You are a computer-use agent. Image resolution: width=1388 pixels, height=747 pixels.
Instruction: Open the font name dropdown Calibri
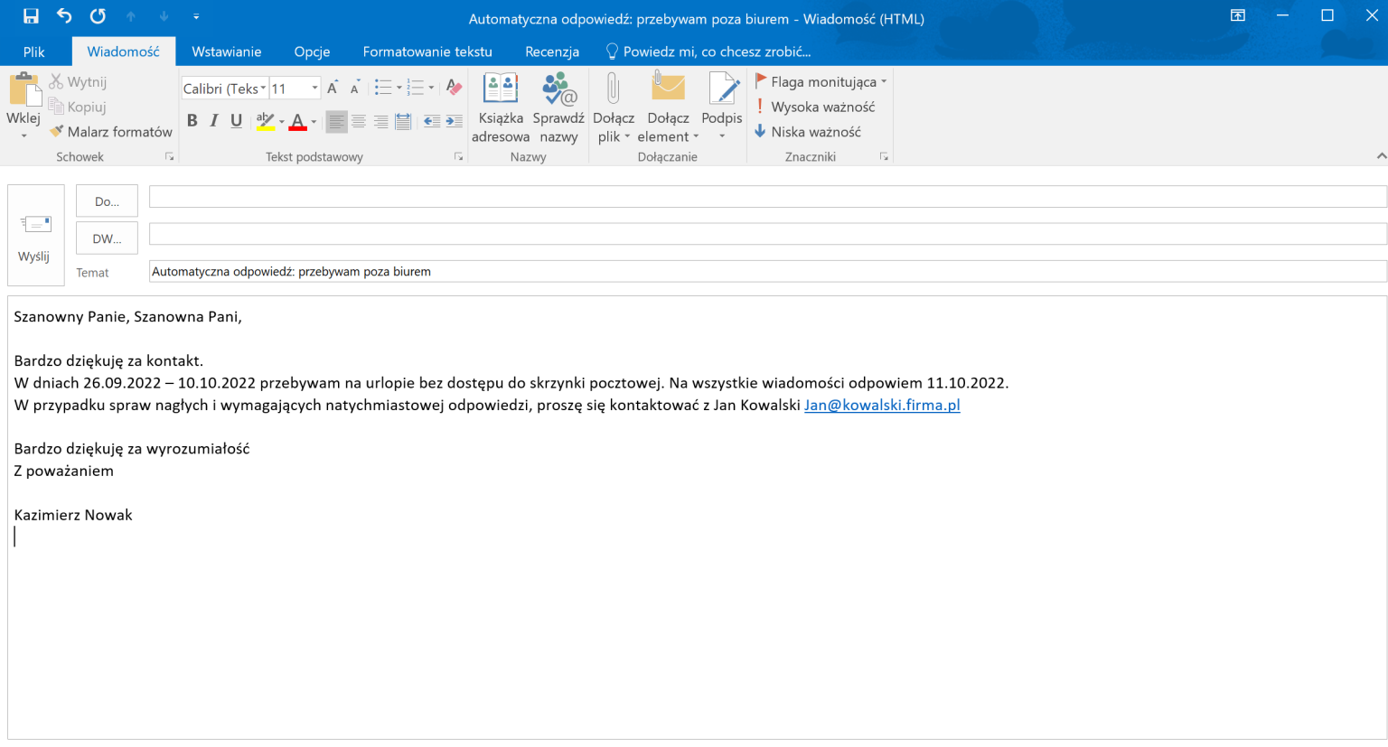click(x=263, y=89)
